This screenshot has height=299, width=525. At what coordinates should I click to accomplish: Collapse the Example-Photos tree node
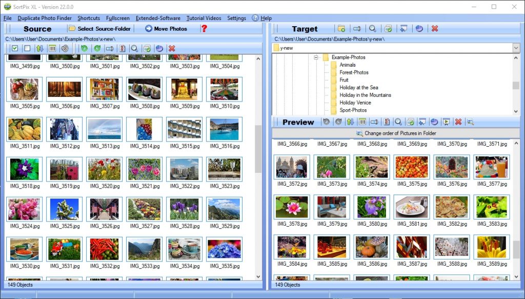coord(316,57)
